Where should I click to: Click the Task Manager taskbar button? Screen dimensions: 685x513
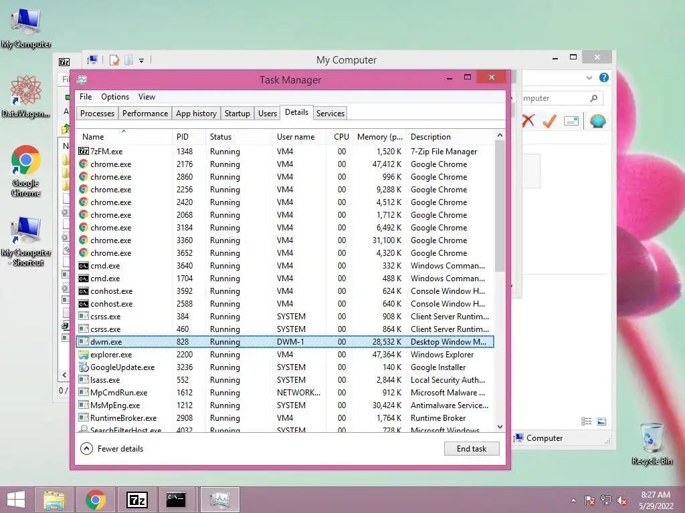pos(219,500)
